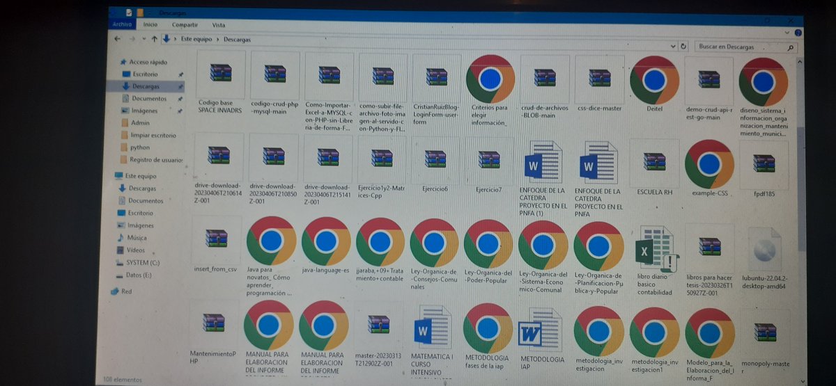Select the fpdf185 archive

764,168
